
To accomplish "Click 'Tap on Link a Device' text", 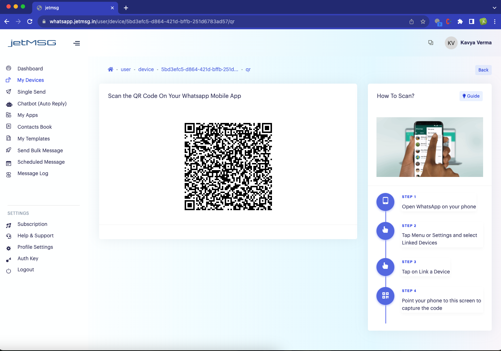I will [426, 272].
